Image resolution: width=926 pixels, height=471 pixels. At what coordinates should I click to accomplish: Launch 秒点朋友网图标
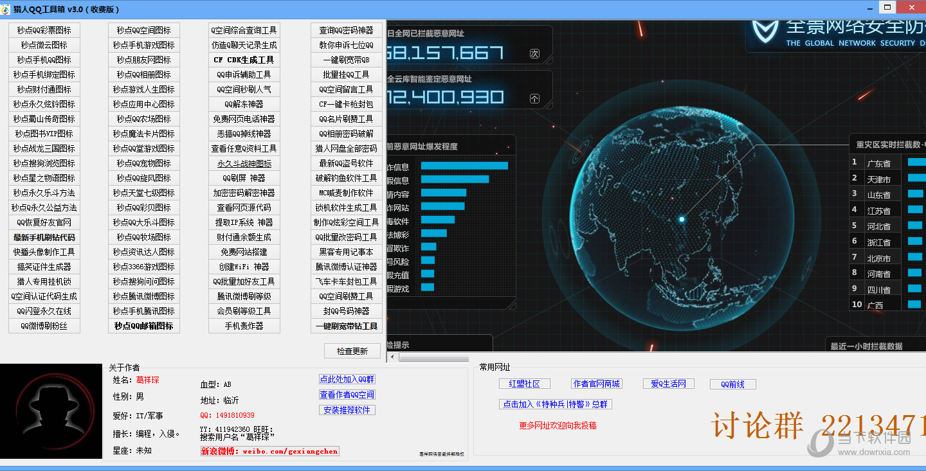144,60
